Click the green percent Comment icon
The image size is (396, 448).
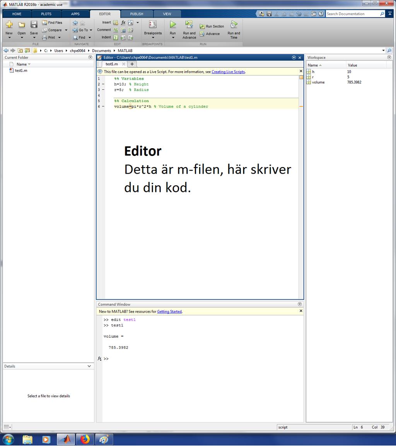[116, 30]
